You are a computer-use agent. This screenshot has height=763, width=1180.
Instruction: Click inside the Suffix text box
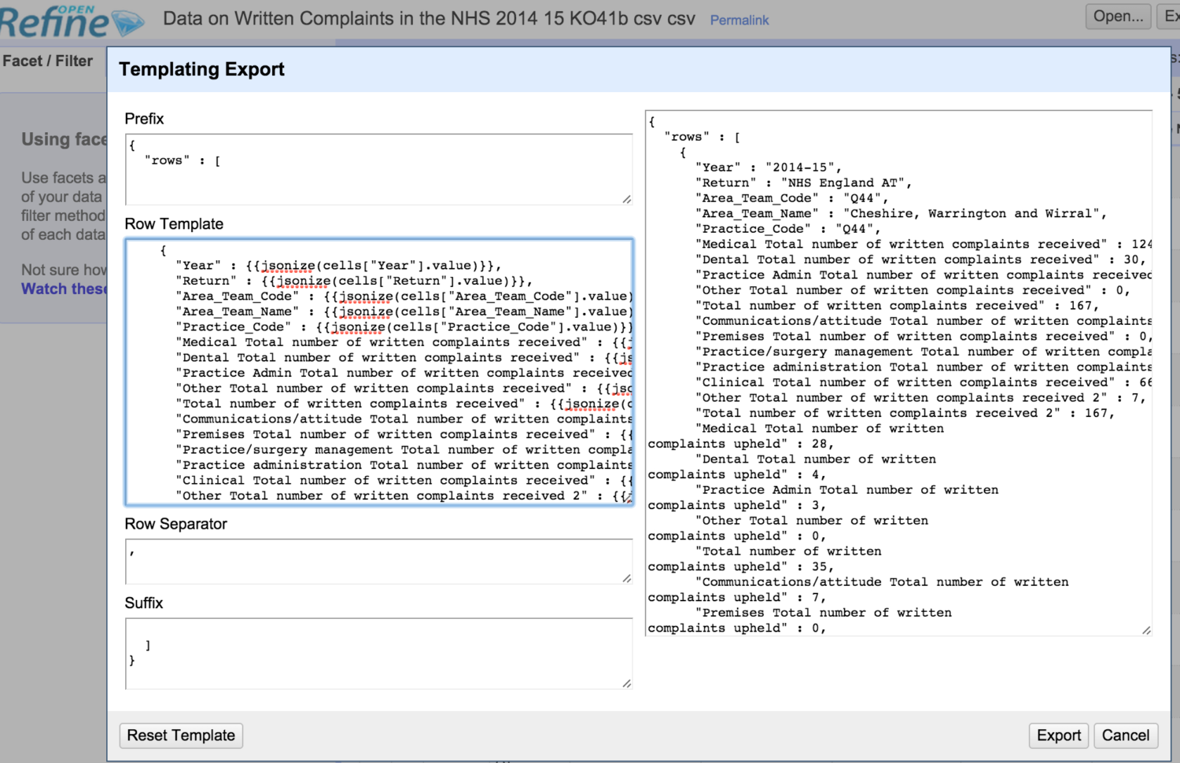[x=378, y=653]
